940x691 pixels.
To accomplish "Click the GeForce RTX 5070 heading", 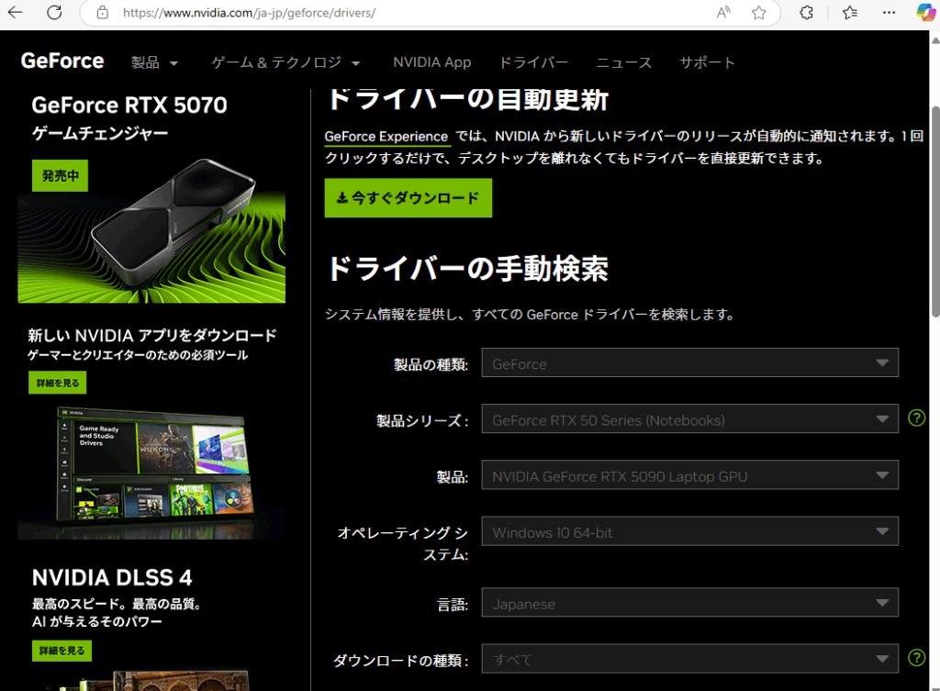I will coord(129,105).
